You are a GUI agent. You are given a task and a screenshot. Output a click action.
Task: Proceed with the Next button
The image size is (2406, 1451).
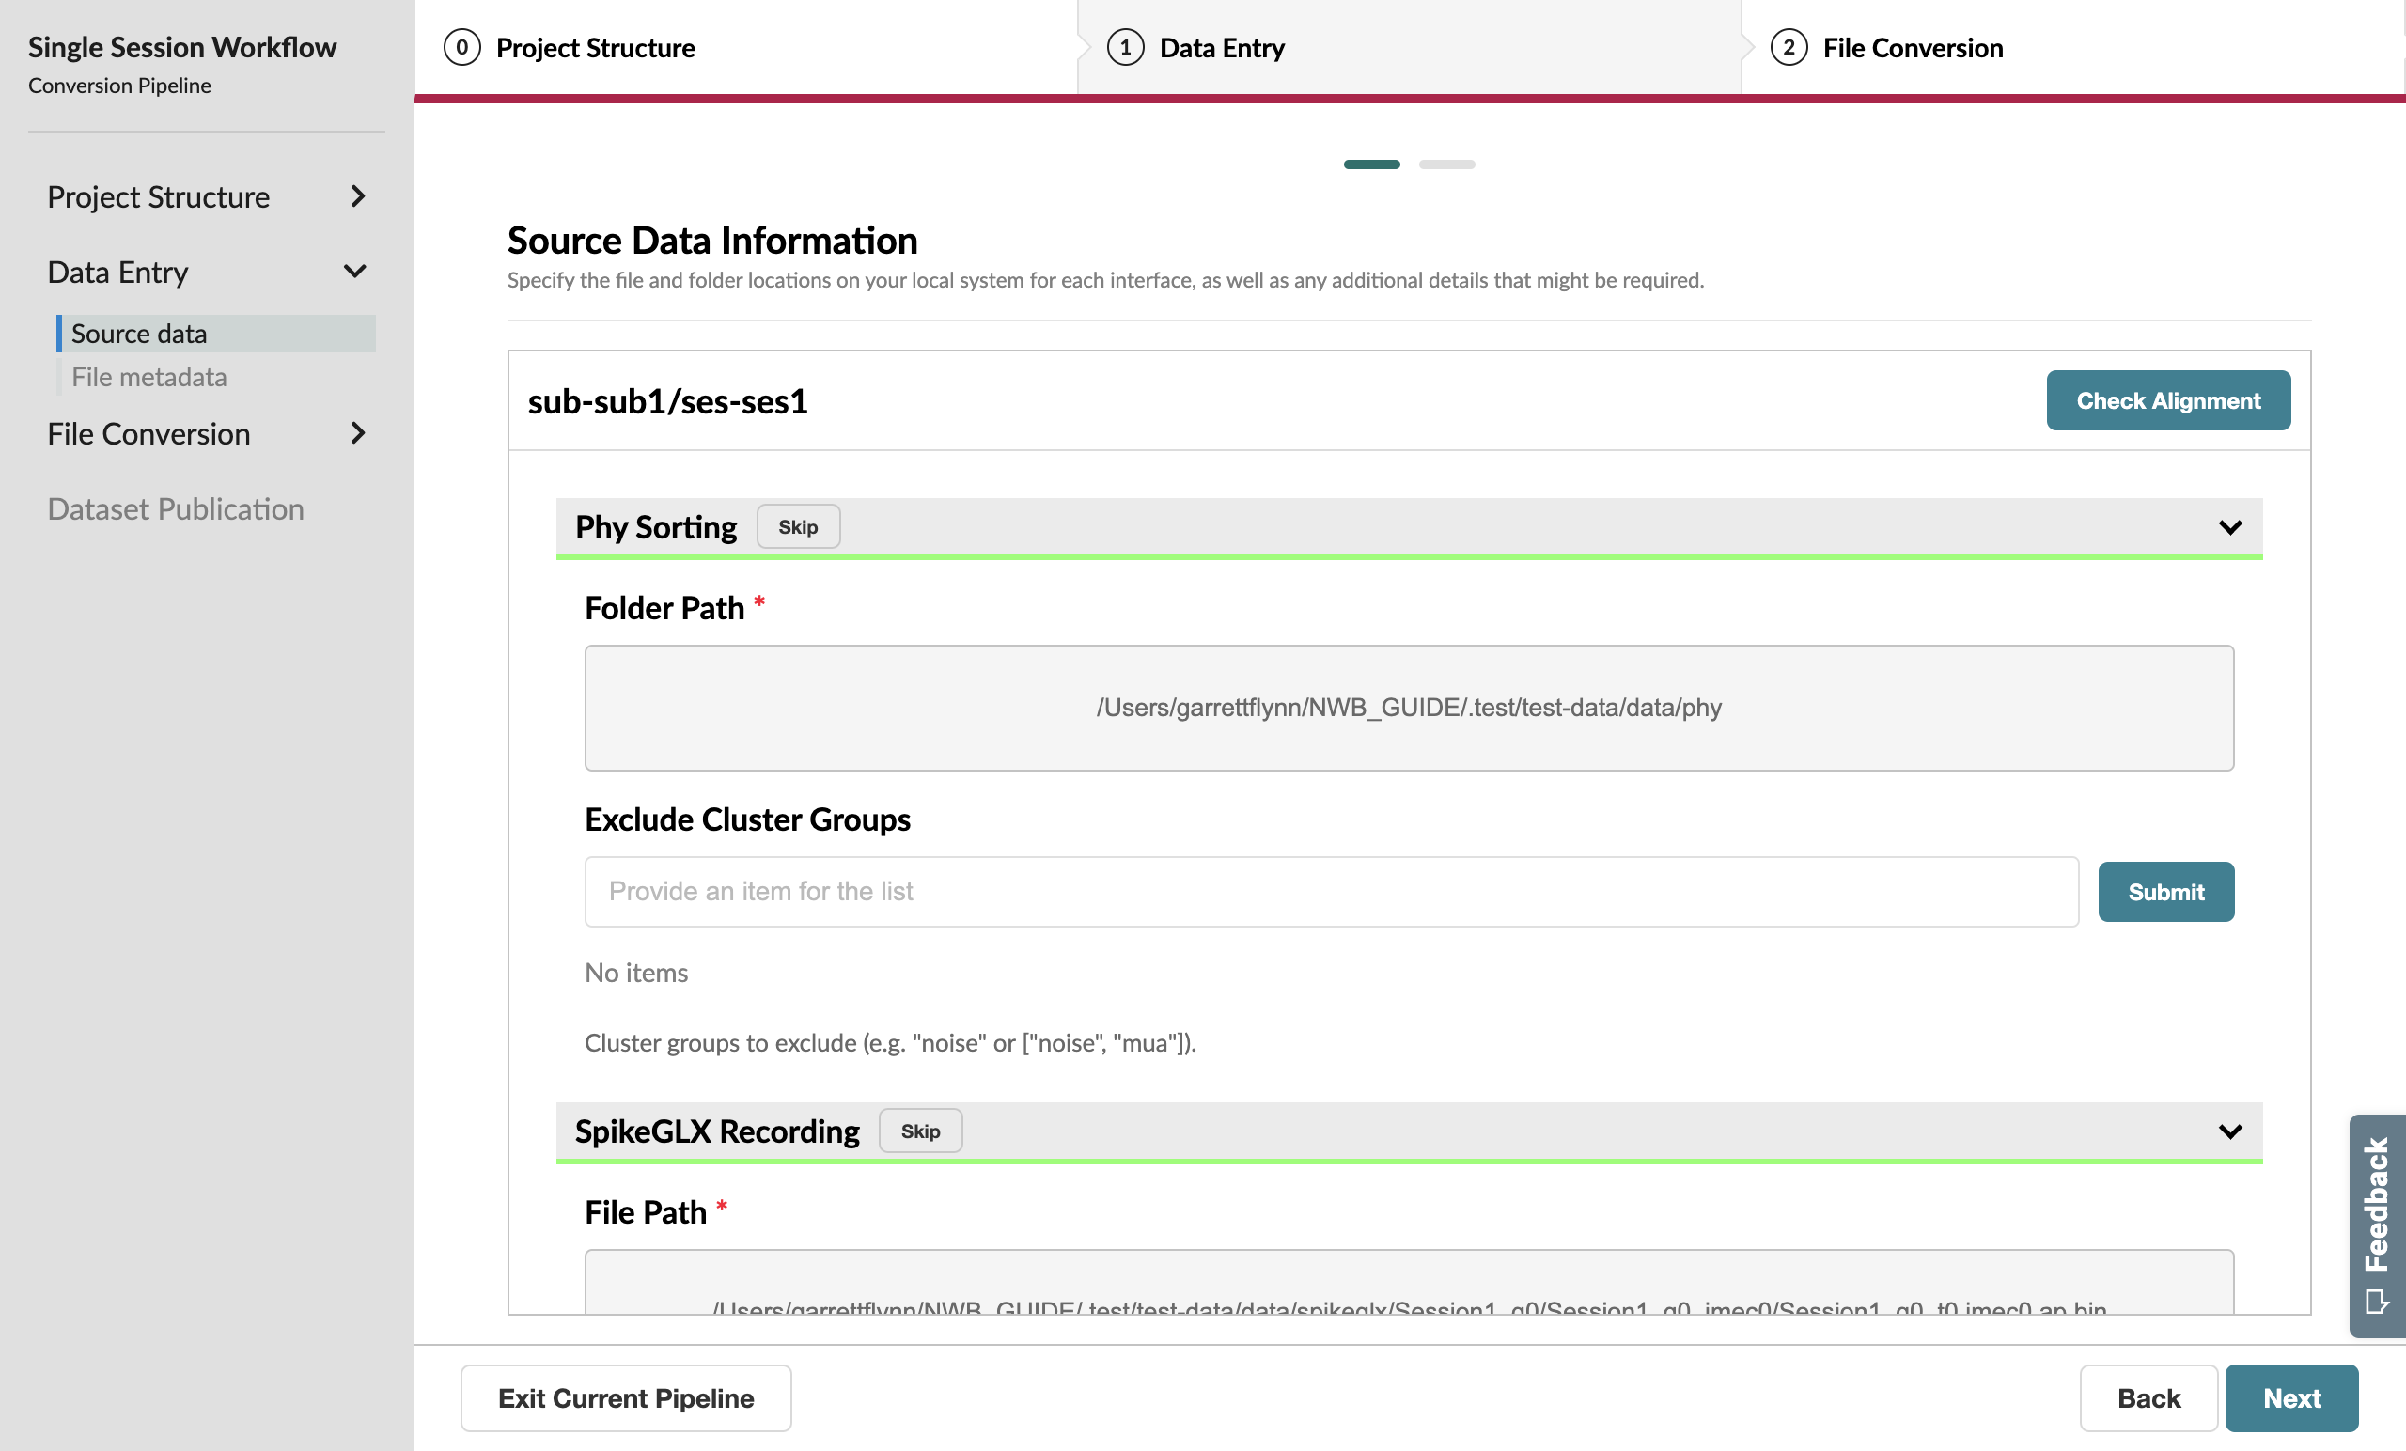pyautogui.click(x=2291, y=1398)
